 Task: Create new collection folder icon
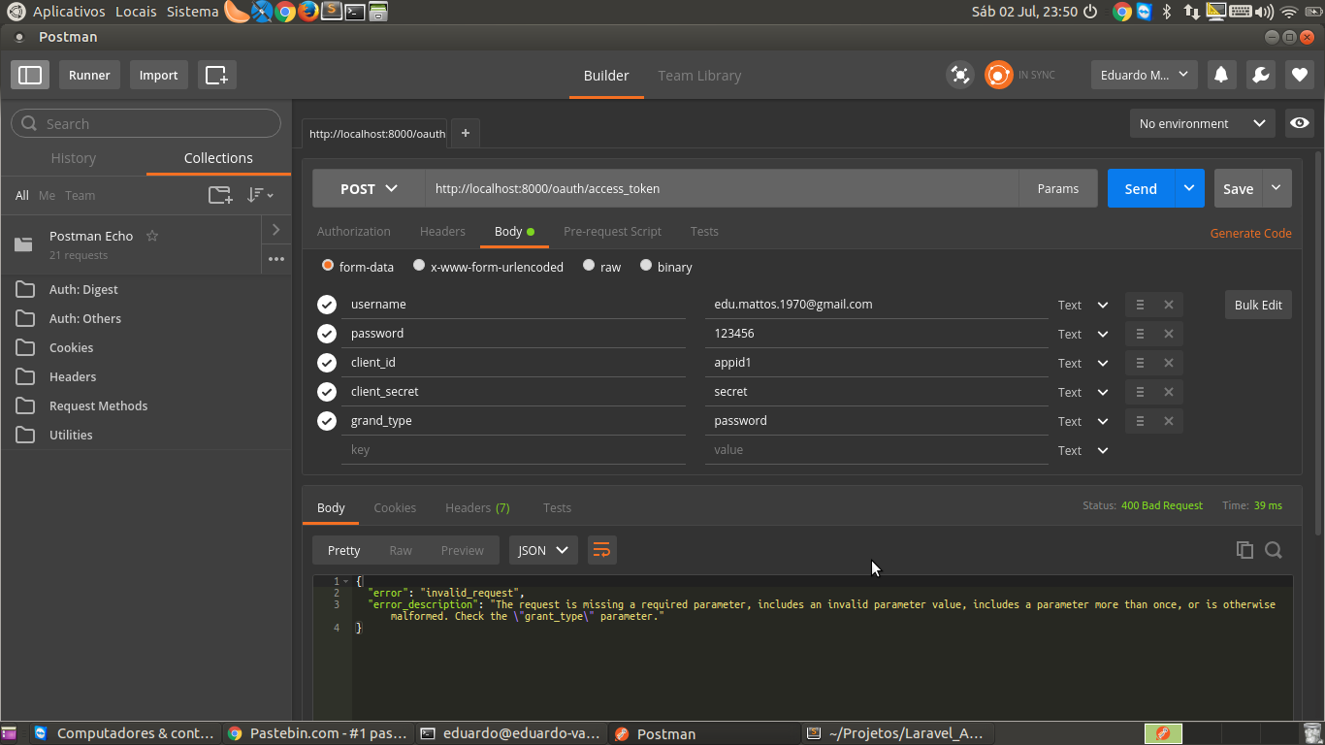click(220, 195)
